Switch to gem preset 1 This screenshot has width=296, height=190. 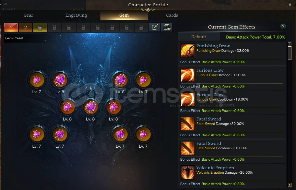[x=11, y=27]
